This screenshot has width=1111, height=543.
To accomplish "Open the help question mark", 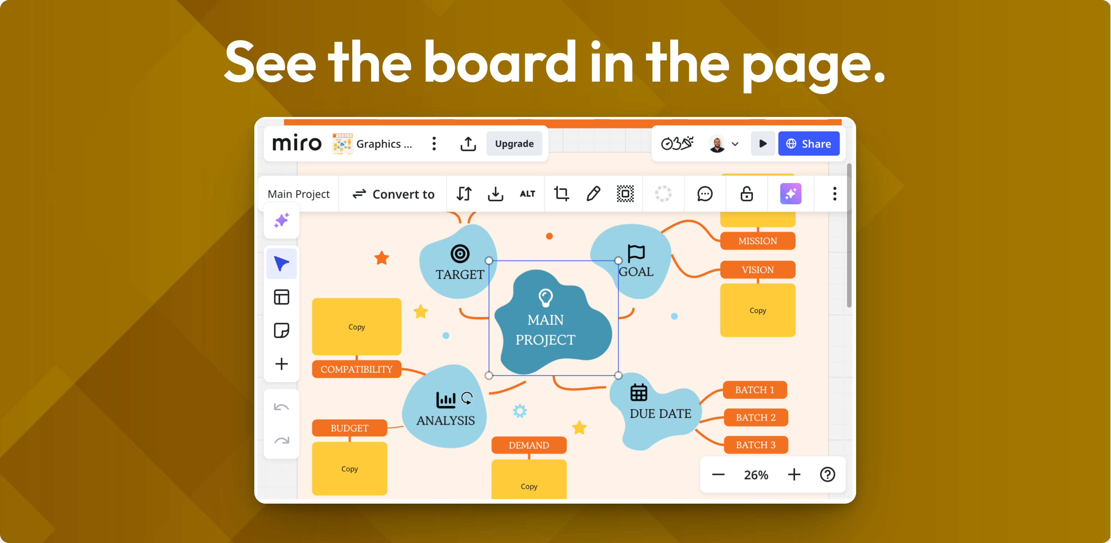I will tap(827, 474).
